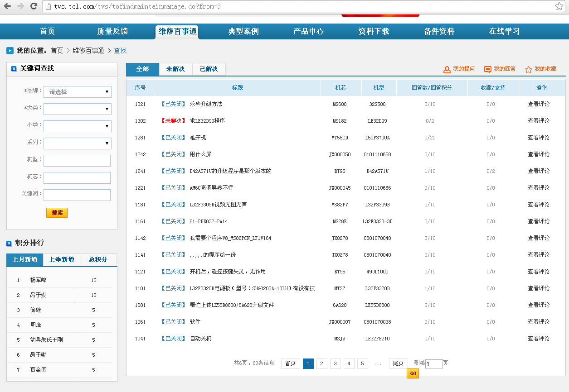Click 维修百事通 link in breadcrumb
This screenshot has height=392, width=569.
point(88,51)
